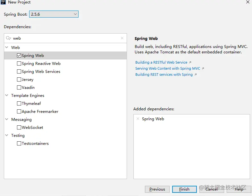Screen dimensions: 252x196
Task: Close the New Project dialog
Action: coord(248,2)
